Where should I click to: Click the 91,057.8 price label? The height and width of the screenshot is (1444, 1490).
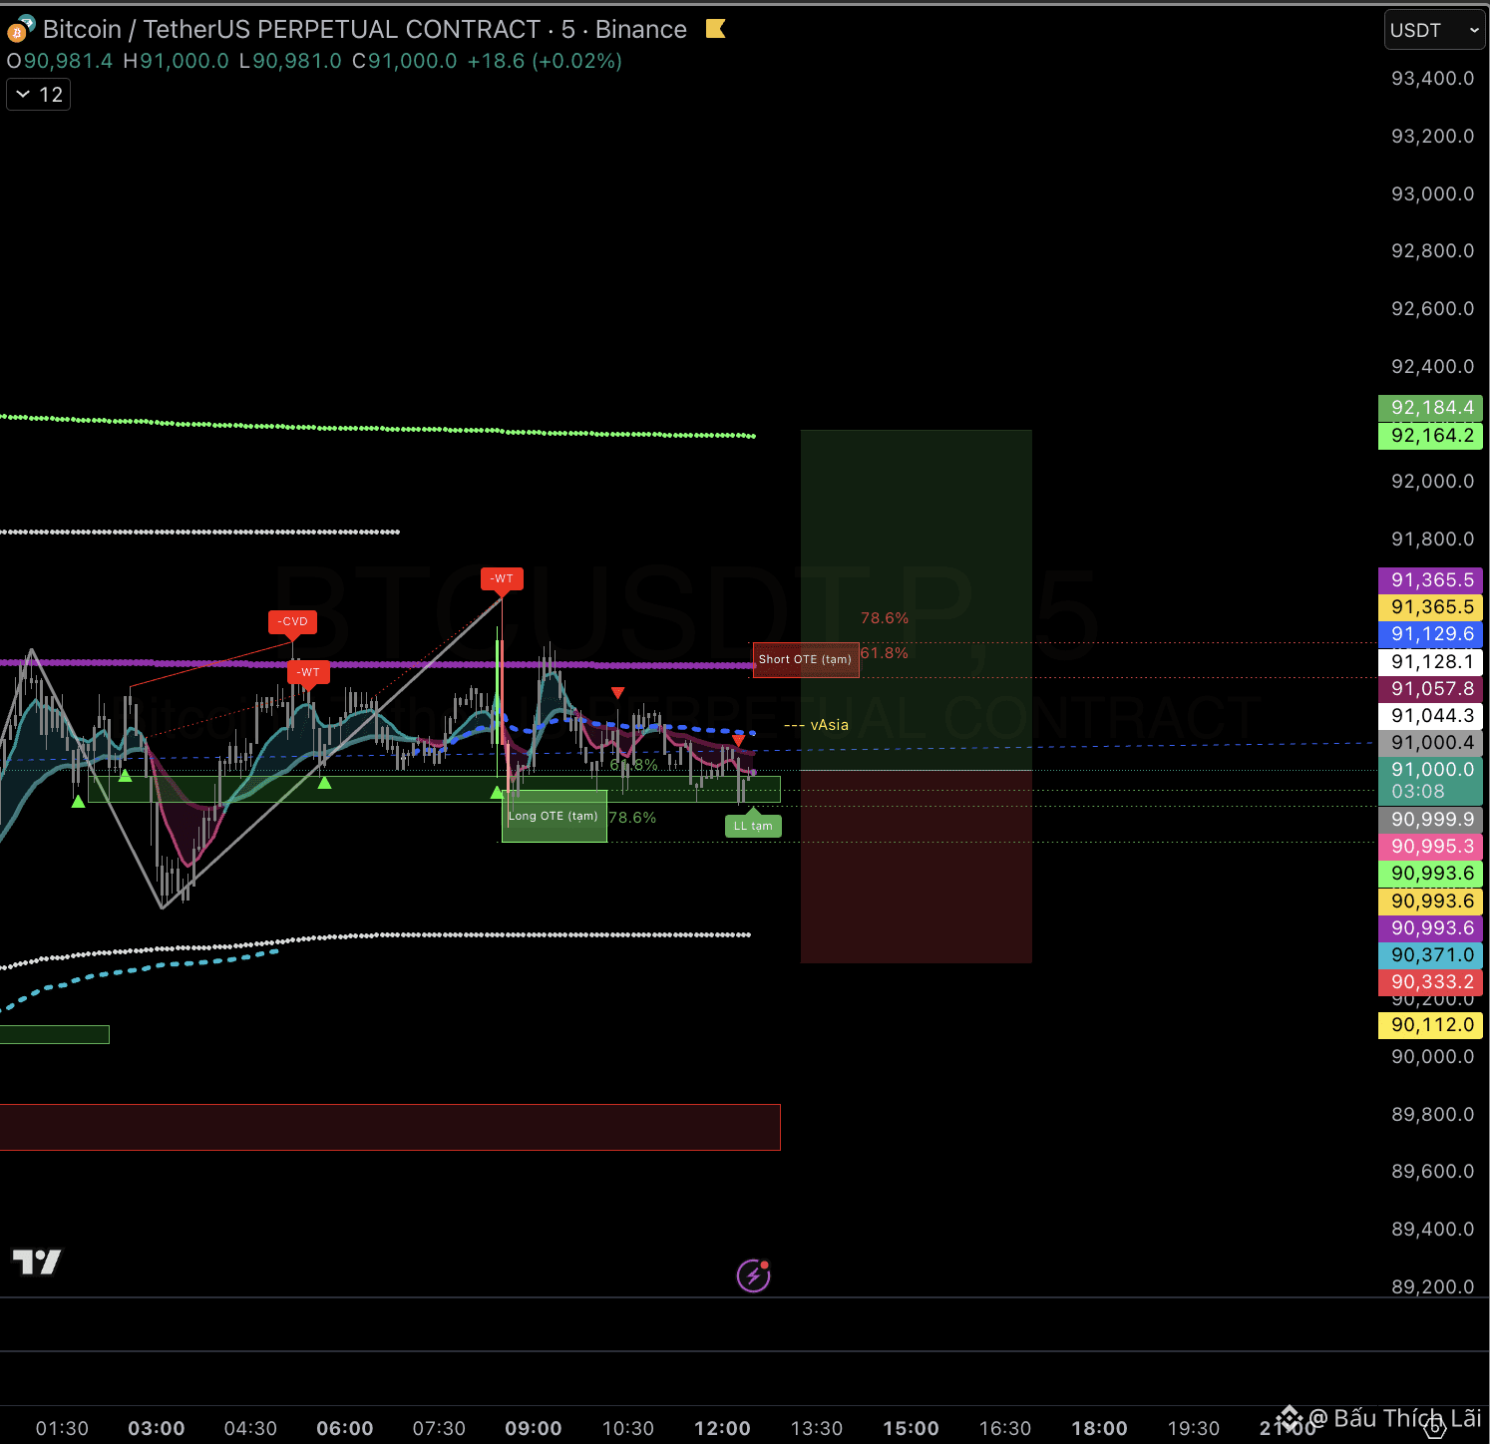tap(1431, 689)
